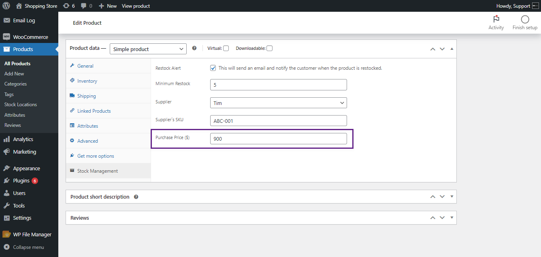Click the WP File Manager folder icon
The image size is (541, 257).
click(6, 234)
